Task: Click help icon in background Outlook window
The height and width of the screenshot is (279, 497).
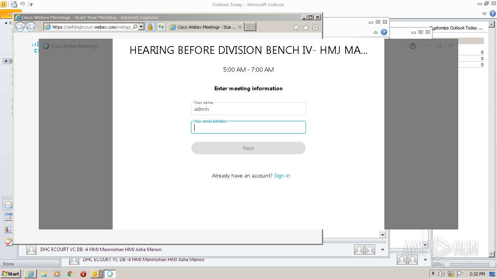Action: (384, 32)
